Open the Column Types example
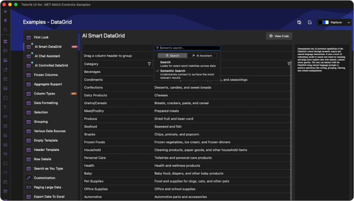This screenshot has height=201, width=354. tap(51, 93)
